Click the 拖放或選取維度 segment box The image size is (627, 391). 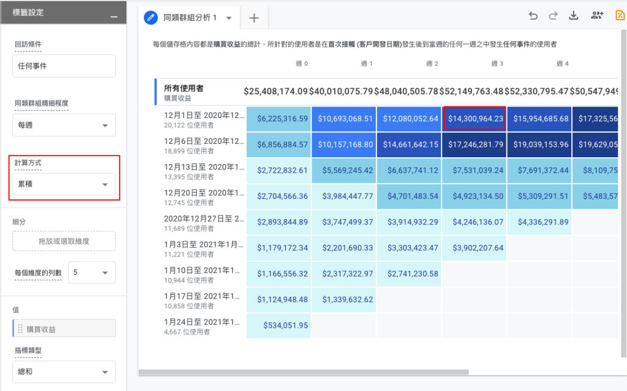click(64, 241)
